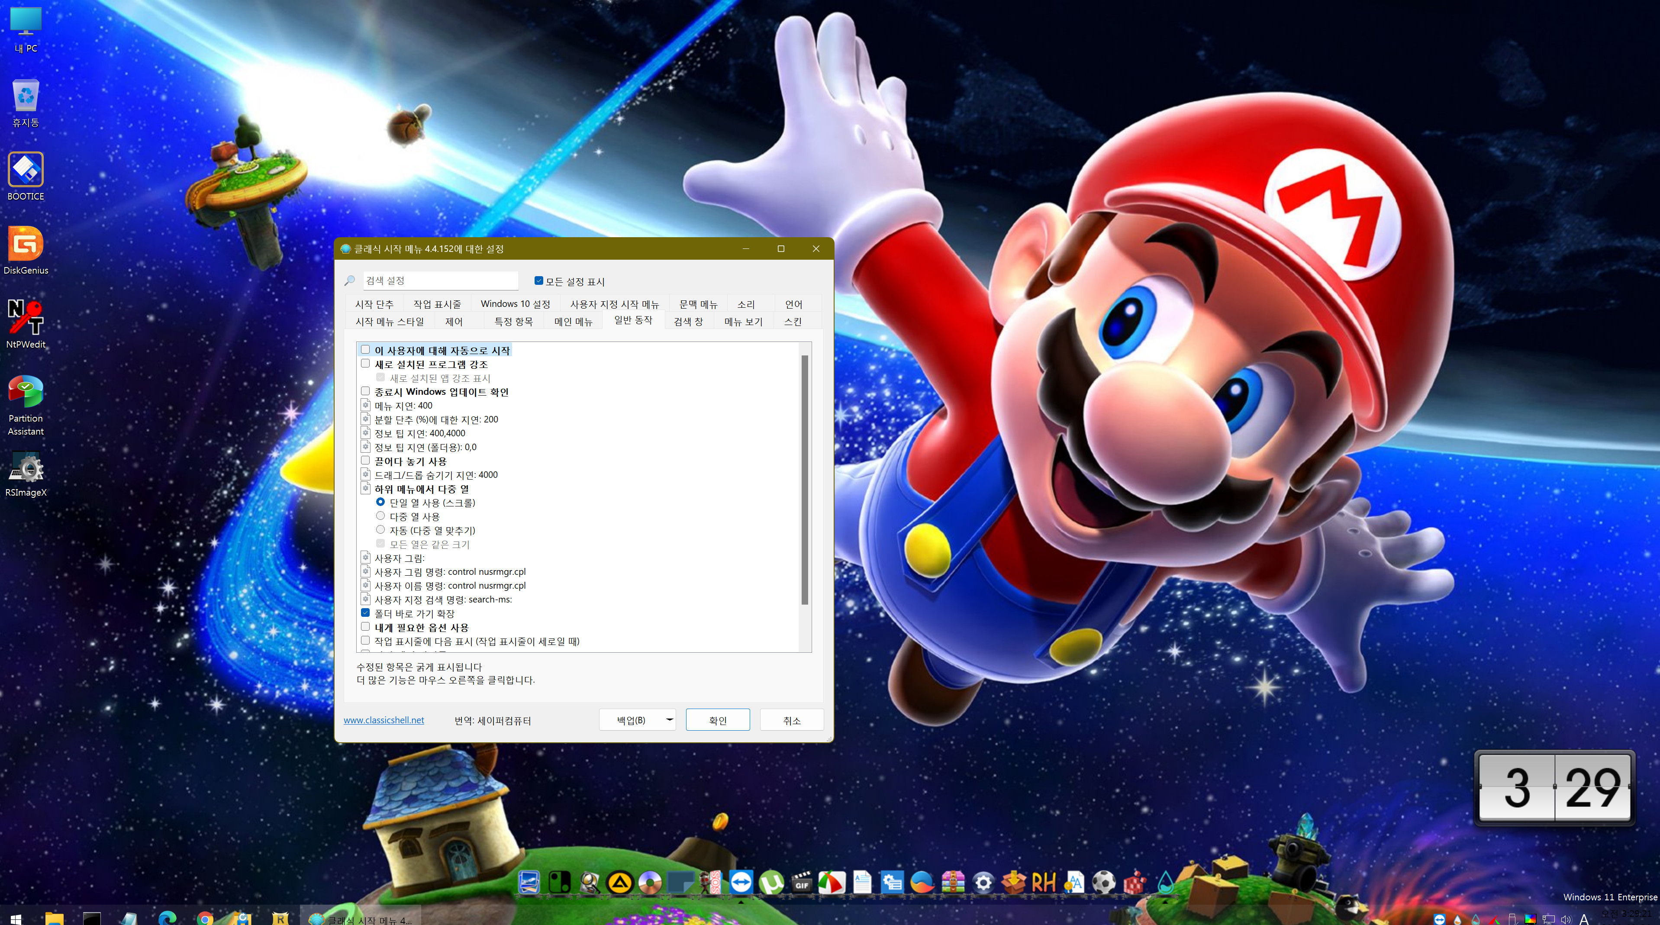
Task: Switch to the 작업 표시줄 tab
Action: tap(437, 303)
